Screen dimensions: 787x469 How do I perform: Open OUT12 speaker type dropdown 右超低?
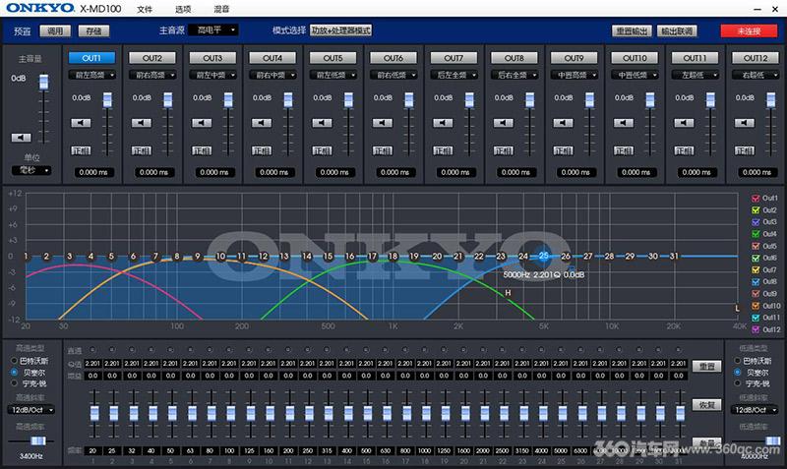click(756, 76)
